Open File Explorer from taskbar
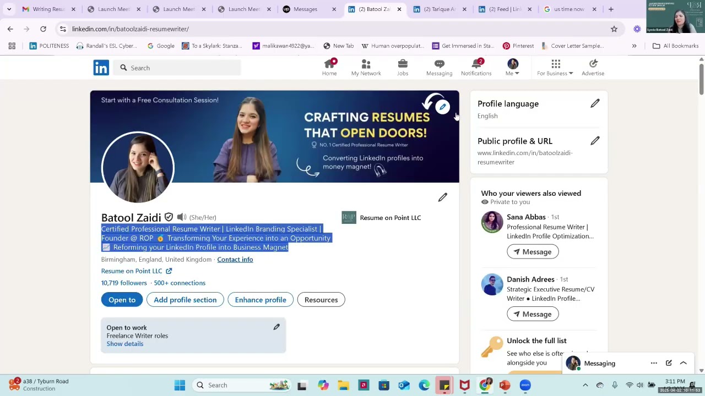The width and height of the screenshot is (705, 396). (343, 385)
